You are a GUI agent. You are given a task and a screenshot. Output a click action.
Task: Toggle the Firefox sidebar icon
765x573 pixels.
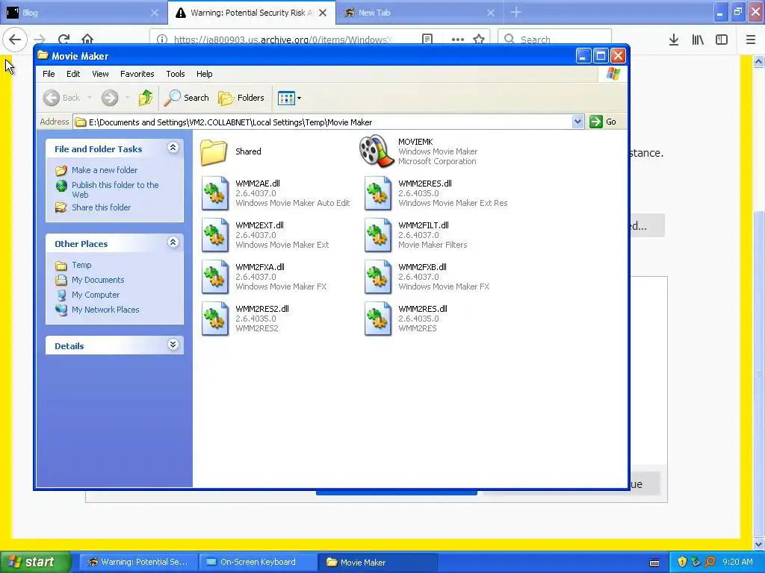722,40
